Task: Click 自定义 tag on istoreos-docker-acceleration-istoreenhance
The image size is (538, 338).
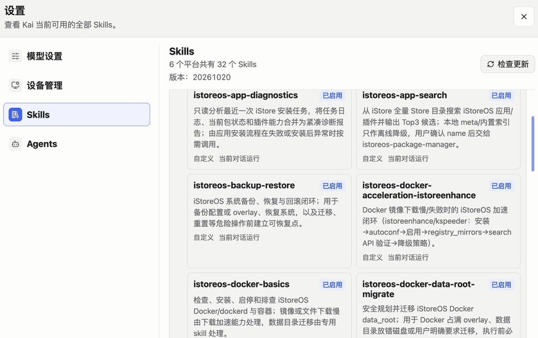Action: (x=372, y=258)
